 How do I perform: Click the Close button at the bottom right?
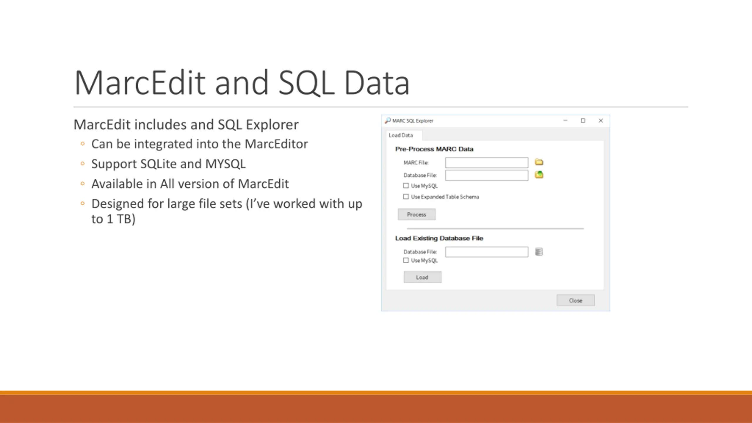pyautogui.click(x=575, y=301)
